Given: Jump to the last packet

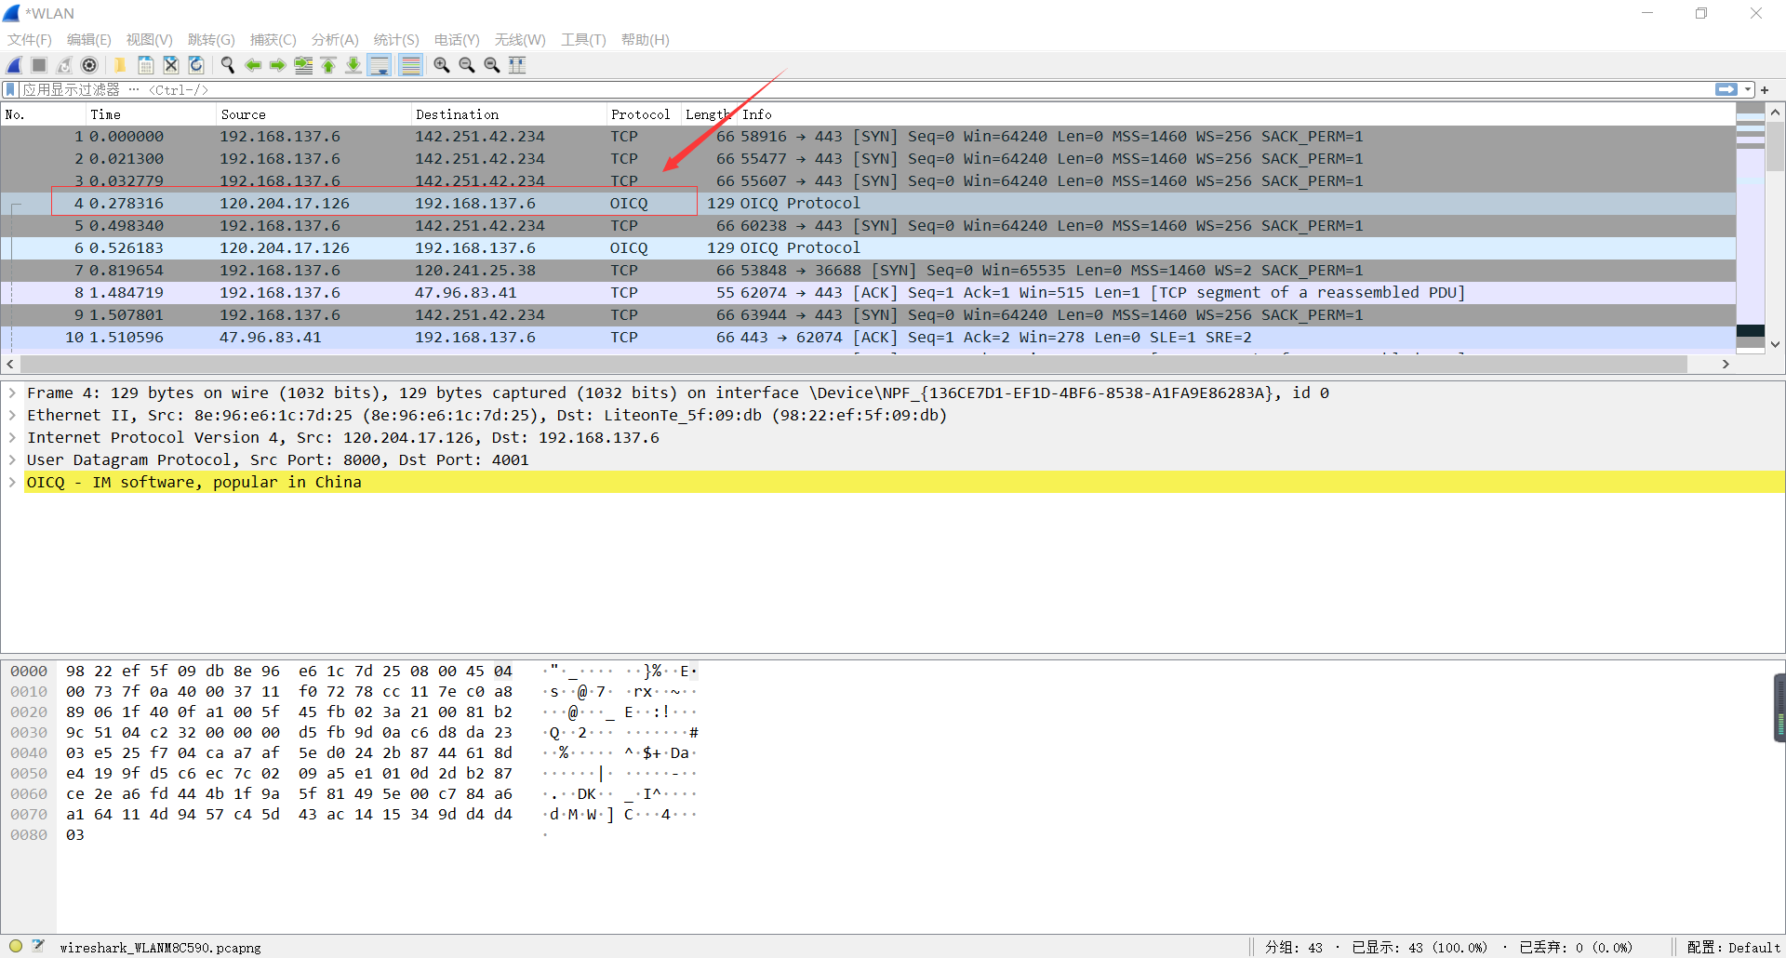Looking at the screenshot, I should 353,65.
